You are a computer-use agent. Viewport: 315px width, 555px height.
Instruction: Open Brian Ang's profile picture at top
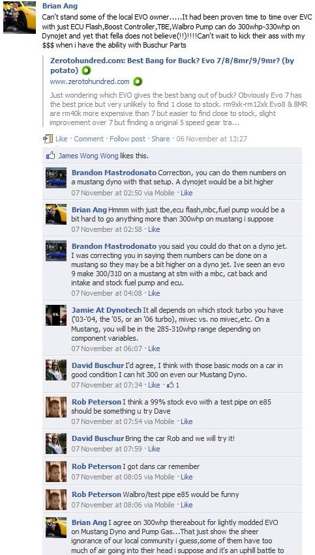(20, 17)
